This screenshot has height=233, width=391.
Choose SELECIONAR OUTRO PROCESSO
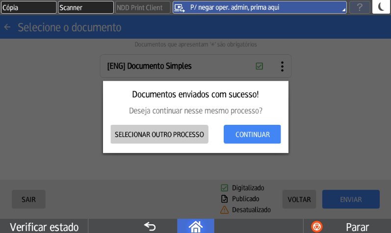click(159, 134)
